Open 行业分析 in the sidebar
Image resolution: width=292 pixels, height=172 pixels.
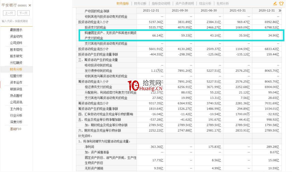coord(16,115)
